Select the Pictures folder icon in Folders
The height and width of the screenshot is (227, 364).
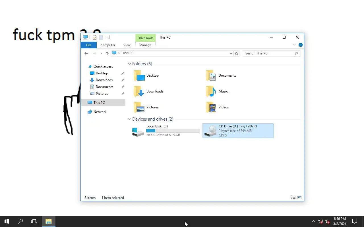coord(139,107)
